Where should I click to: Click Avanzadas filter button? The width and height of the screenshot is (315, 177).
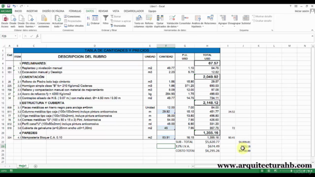click(118, 26)
